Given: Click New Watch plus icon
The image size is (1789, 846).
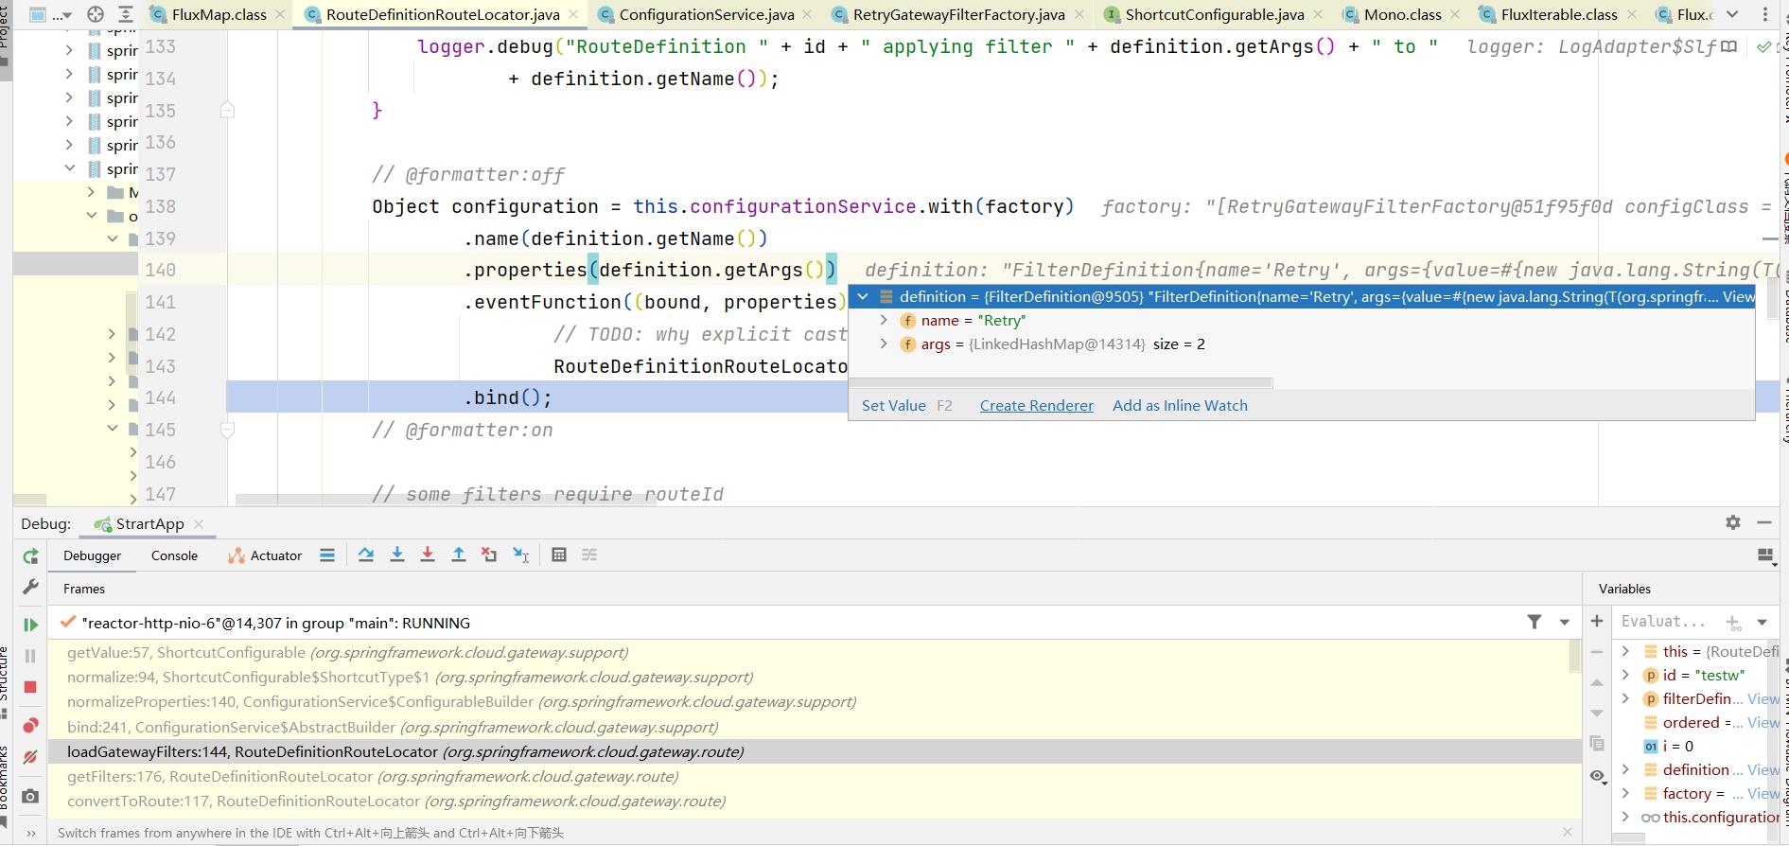Looking at the screenshot, I should pos(1597,622).
